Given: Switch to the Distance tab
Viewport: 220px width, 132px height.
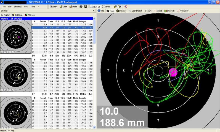Looking at the screenshot, I should click(x=121, y=11).
